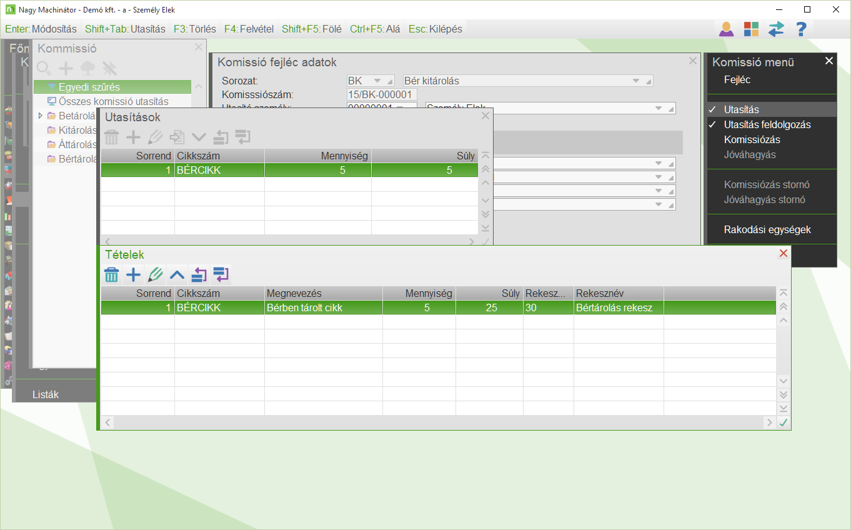Click Tételek horizontal scrollbar track

tap(439, 422)
